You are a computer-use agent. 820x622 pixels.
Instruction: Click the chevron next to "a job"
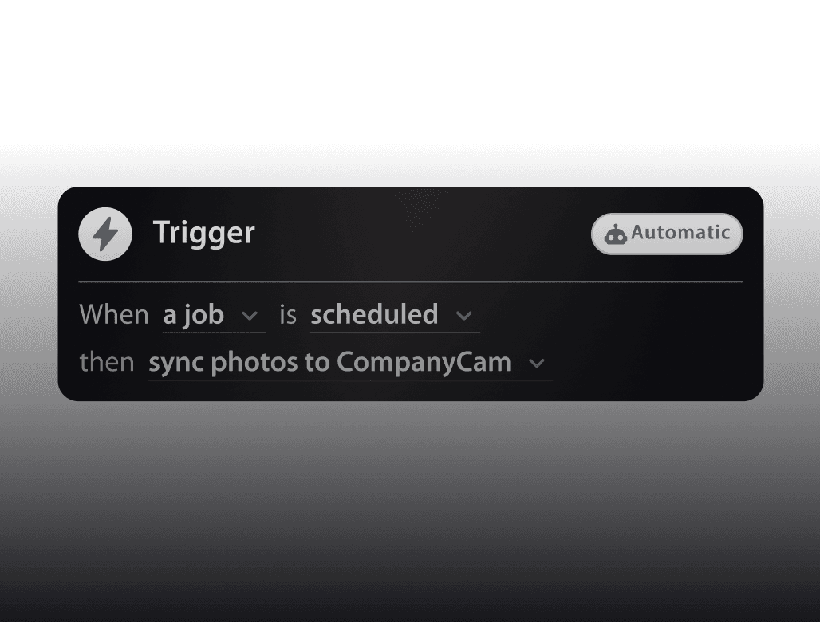(x=250, y=316)
